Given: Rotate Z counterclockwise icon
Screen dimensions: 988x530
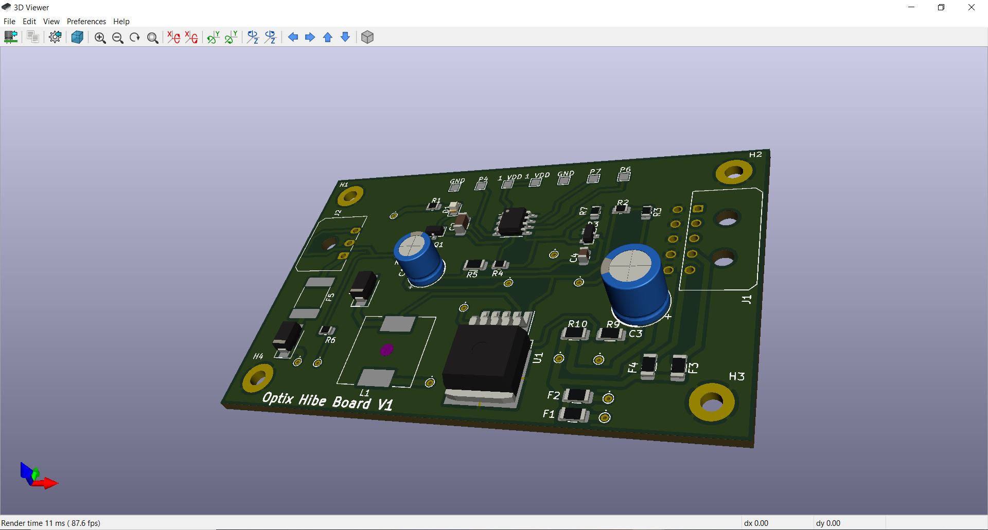Looking at the screenshot, I should (271, 37).
